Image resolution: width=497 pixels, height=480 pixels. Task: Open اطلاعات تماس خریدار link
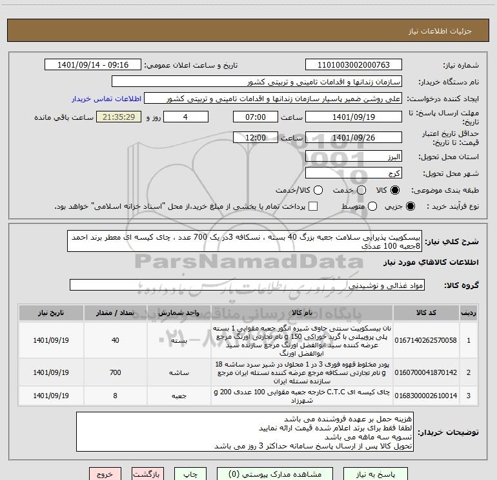pyautogui.click(x=107, y=99)
